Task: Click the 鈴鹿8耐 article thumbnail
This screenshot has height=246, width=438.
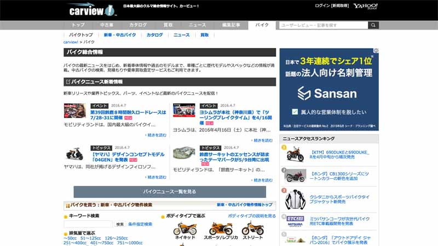Action: click(x=75, y=111)
